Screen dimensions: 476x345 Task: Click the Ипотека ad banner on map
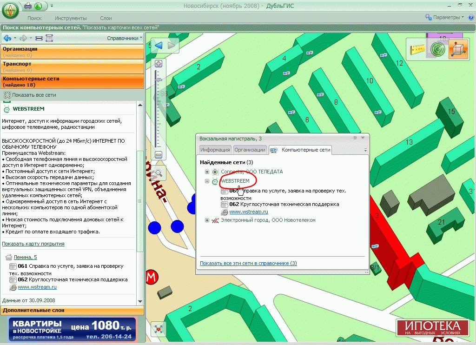pyautogui.click(x=432, y=328)
